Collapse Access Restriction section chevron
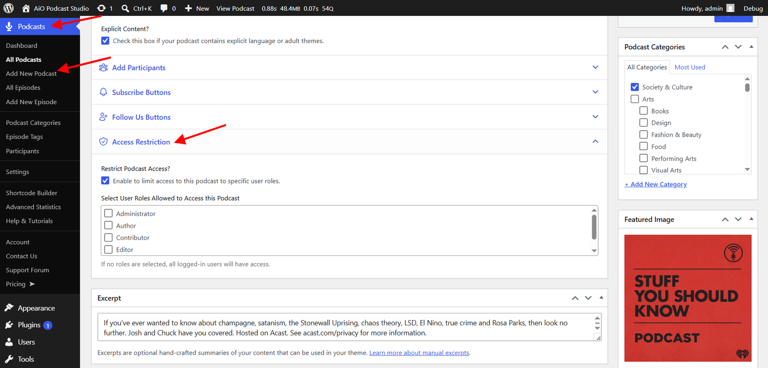 595,141
